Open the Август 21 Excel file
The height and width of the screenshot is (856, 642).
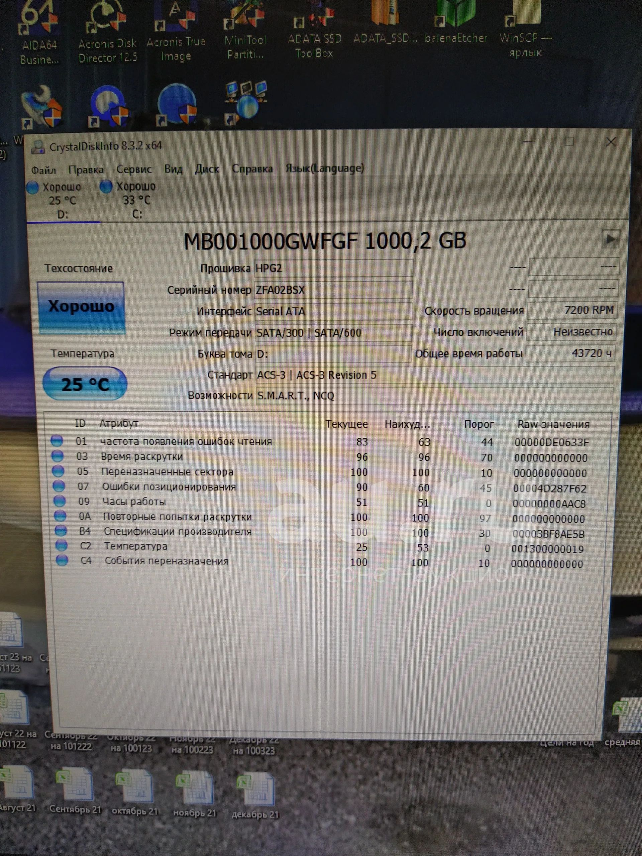tap(17, 789)
